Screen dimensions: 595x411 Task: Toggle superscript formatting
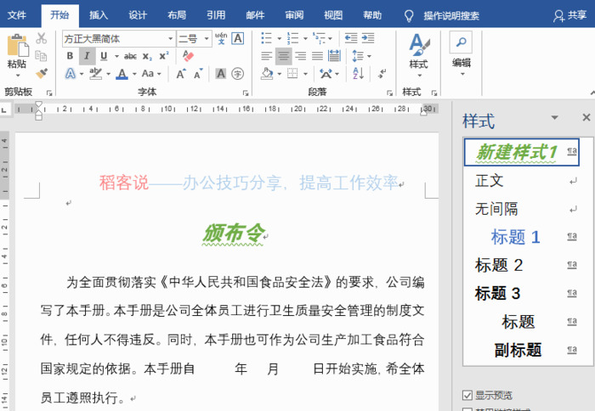pyautogui.click(x=164, y=56)
